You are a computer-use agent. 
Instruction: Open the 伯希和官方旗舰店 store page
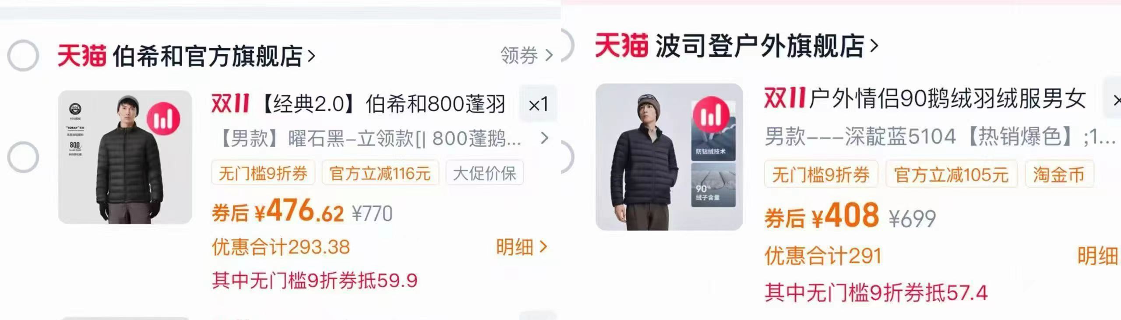(x=214, y=56)
